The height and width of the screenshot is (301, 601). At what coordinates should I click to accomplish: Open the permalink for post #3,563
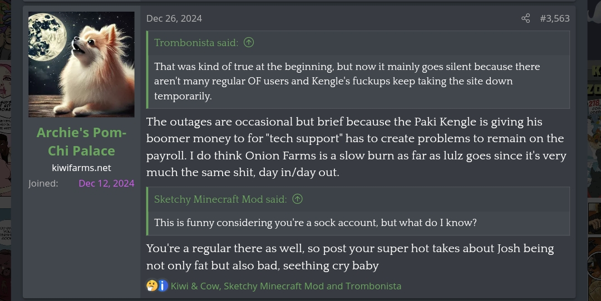554,18
